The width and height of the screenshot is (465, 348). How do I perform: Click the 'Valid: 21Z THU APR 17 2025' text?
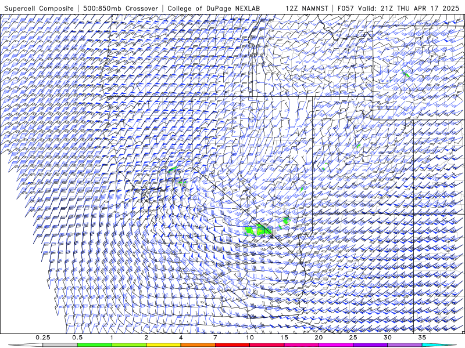point(409,9)
